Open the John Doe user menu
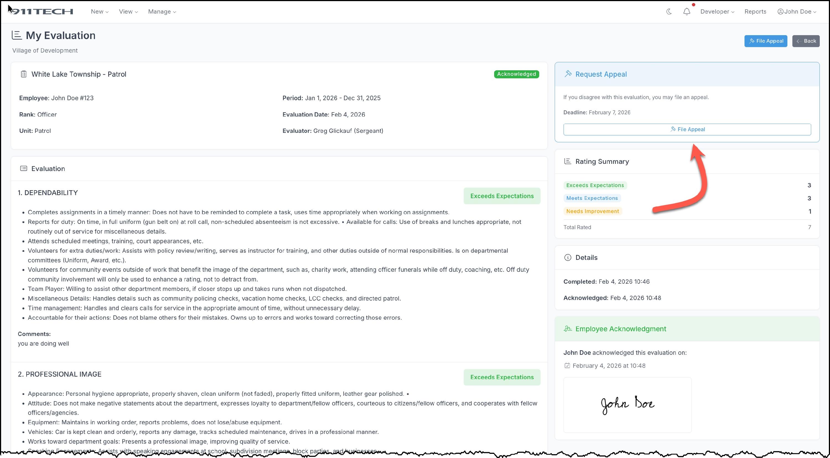This screenshot has width=830, height=458. coord(797,12)
